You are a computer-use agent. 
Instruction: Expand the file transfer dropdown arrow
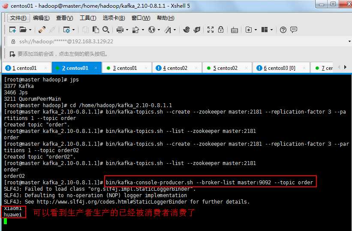pos(143,30)
